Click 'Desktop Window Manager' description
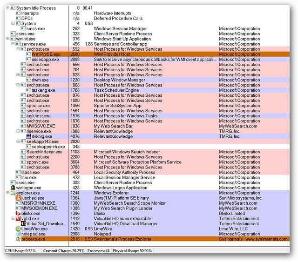This screenshot has width=298, height=262. click(x=119, y=80)
